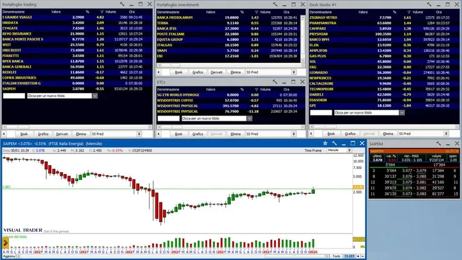This screenshot has height=260, width=462.
Task: Open Grafico in Desk Studio #1
Action: tap(350, 134)
